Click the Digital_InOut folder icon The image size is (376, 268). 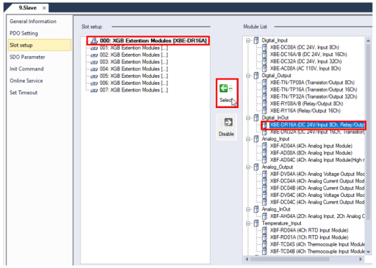point(256,118)
